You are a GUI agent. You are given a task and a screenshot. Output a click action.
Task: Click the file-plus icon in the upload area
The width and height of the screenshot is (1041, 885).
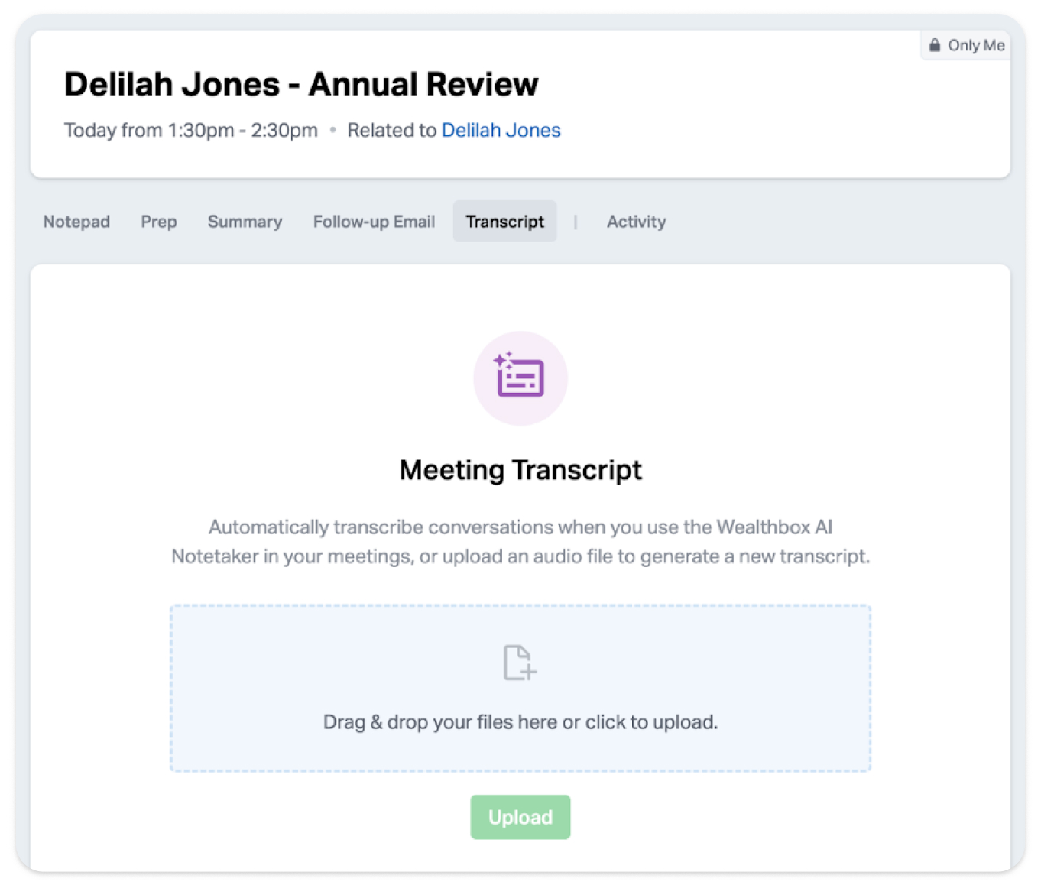520,662
